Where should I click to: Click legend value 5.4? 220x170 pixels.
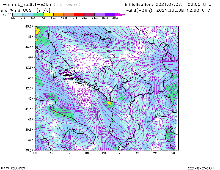click(x=33, y=18)
